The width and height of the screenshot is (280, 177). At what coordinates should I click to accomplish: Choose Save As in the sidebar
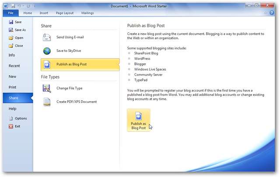pyautogui.click(x=21, y=30)
